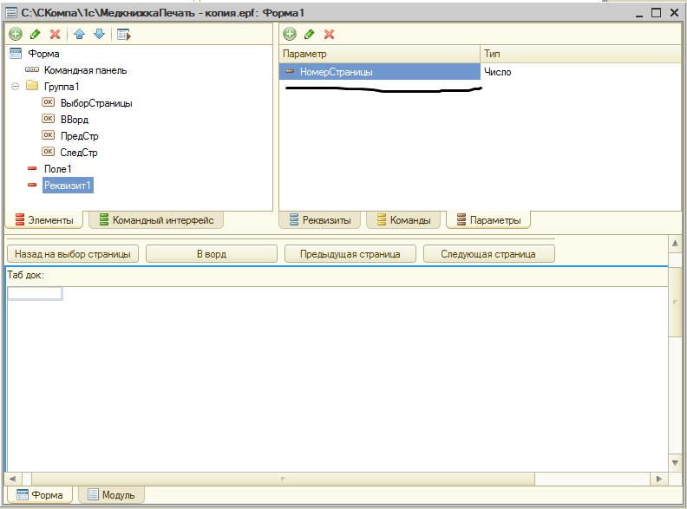Move the element down with the blue down arrow
Viewport: 687px width, 509px height.
(99, 35)
